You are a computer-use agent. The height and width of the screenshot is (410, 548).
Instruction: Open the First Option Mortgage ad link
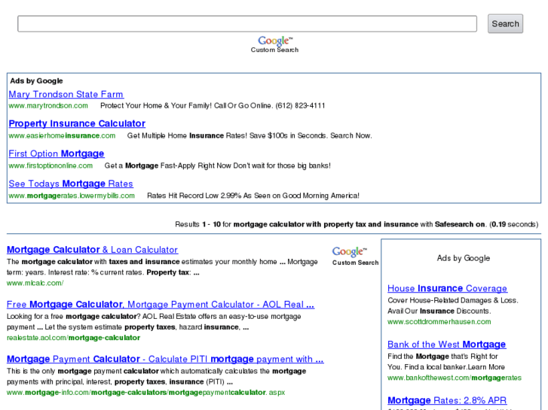(57, 153)
